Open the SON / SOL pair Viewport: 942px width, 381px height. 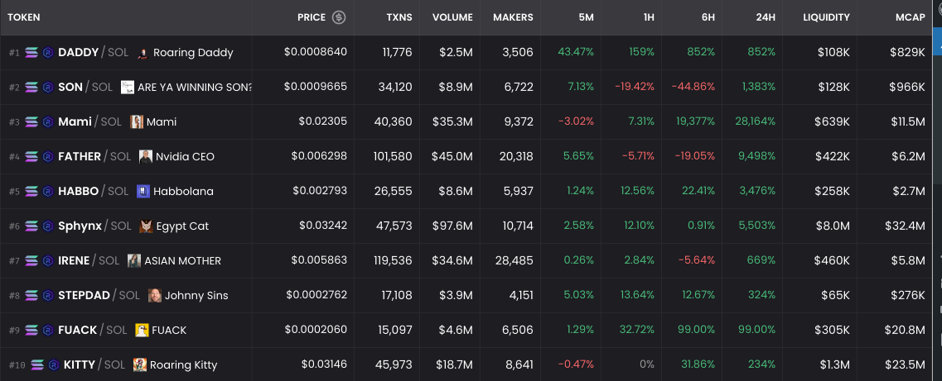pyautogui.click(x=85, y=88)
